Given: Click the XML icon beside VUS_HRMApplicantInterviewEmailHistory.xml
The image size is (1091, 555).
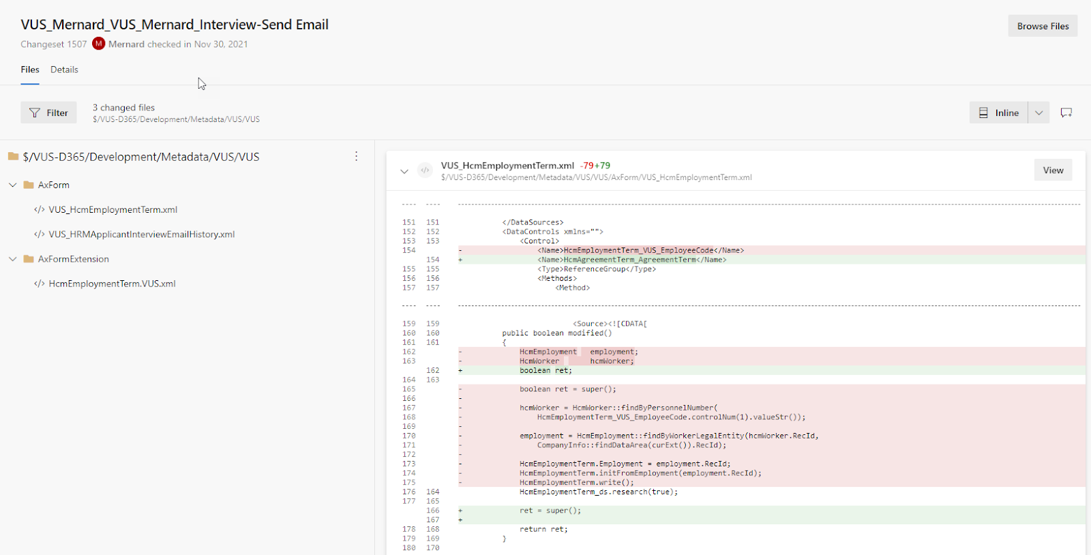Looking at the screenshot, I should pyautogui.click(x=40, y=234).
